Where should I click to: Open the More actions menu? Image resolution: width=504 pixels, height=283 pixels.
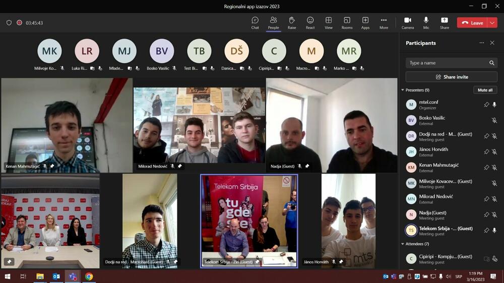click(x=384, y=23)
